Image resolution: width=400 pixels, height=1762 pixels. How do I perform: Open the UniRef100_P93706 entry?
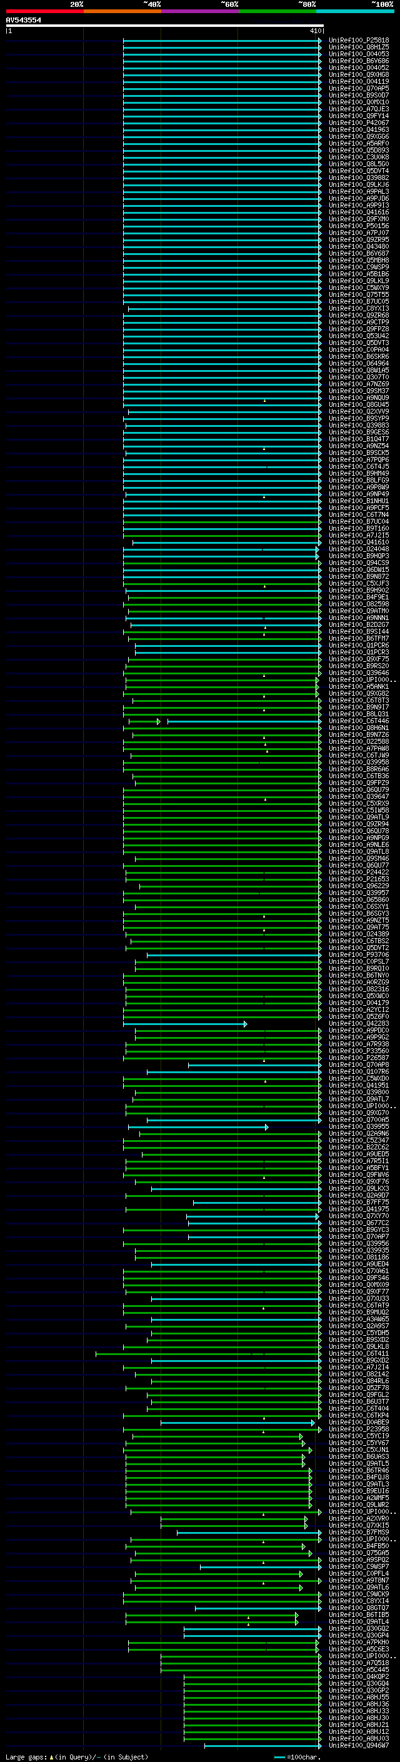pos(359,955)
